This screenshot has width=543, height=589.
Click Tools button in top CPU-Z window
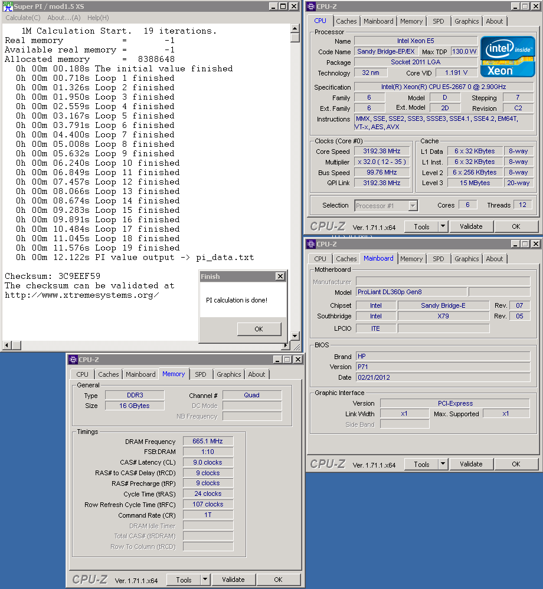click(x=421, y=226)
